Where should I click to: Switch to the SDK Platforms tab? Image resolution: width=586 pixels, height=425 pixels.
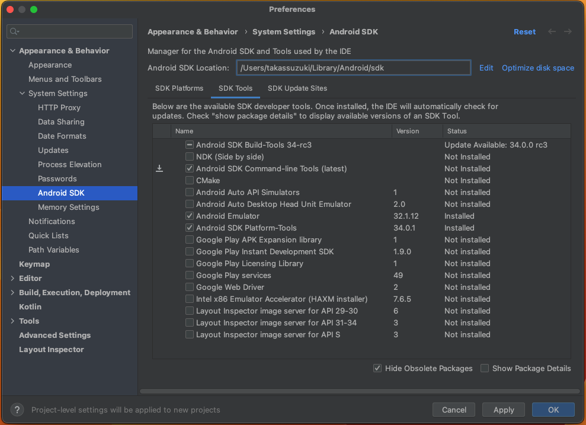pyautogui.click(x=179, y=88)
